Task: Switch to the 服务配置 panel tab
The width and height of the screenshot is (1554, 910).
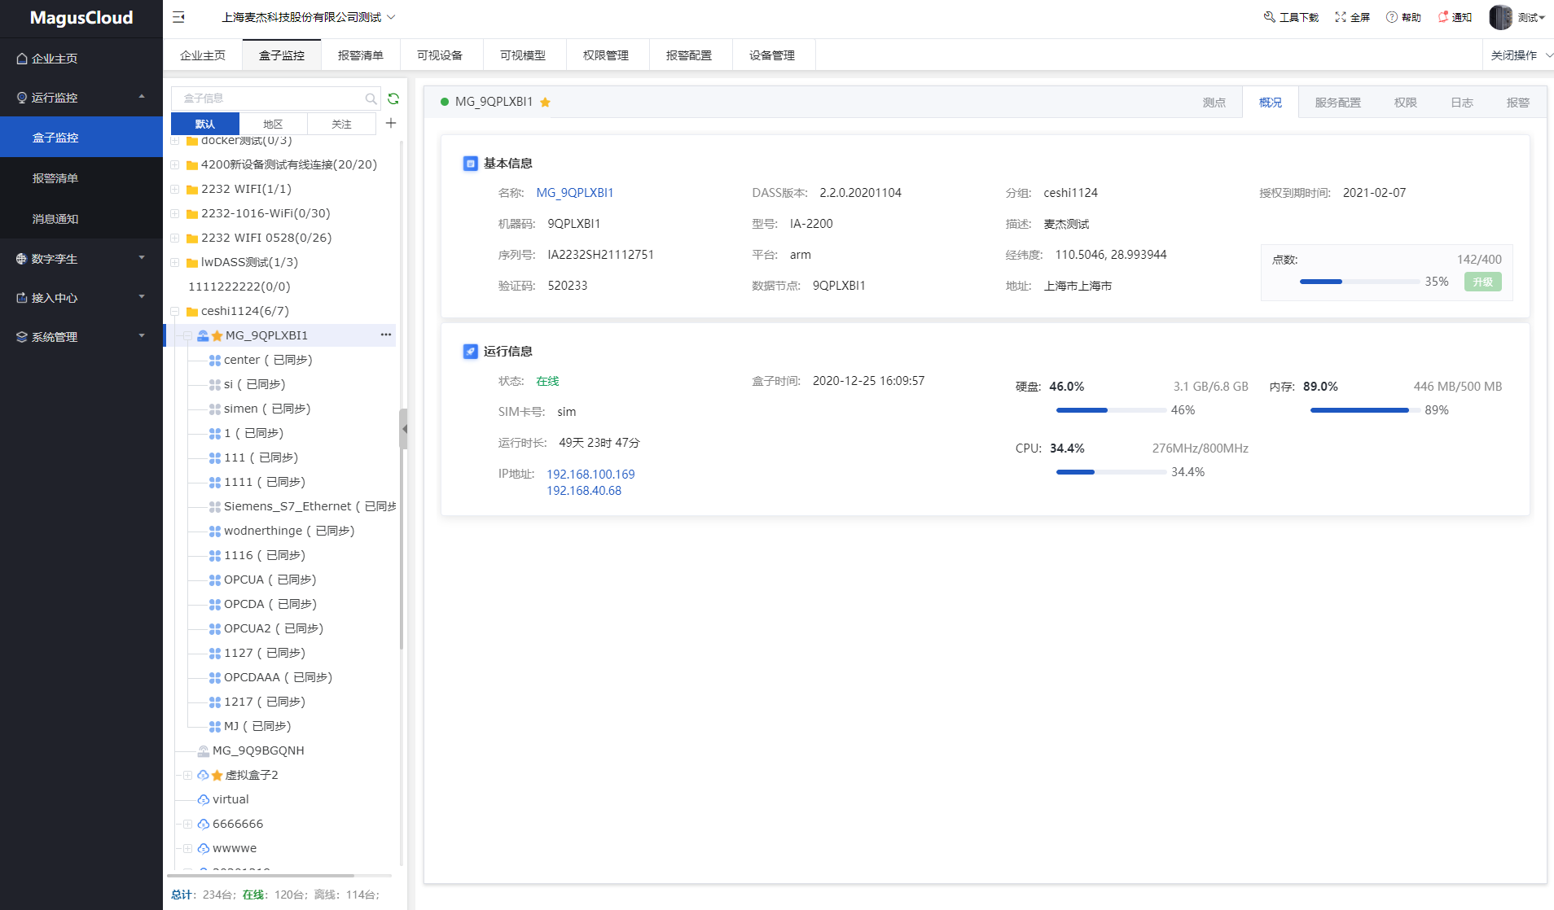Action: click(x=1338, y=103)
